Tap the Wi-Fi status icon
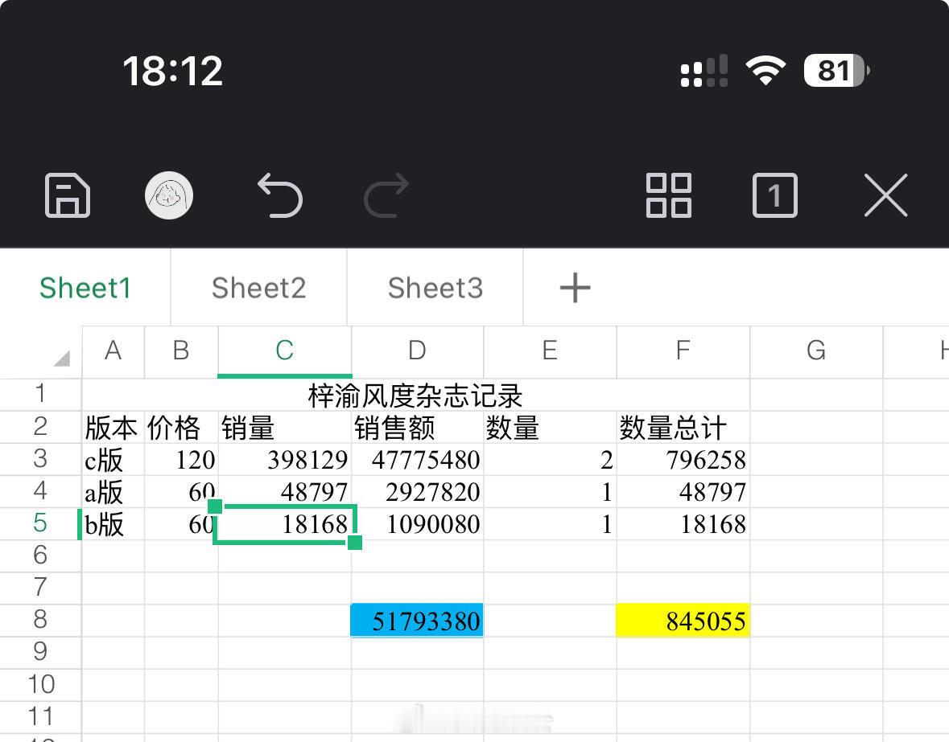The height and width of the screenshot is (742, 949). (765, 70)
